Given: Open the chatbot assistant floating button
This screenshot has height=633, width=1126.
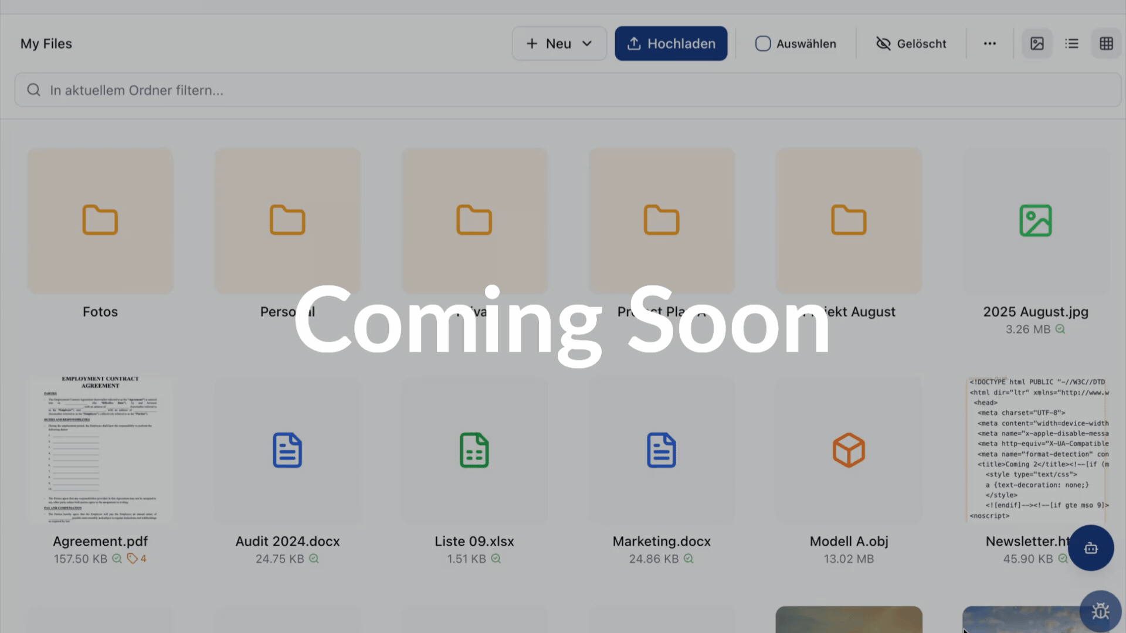Looking at the screenshot, I should coord(1091,548).
